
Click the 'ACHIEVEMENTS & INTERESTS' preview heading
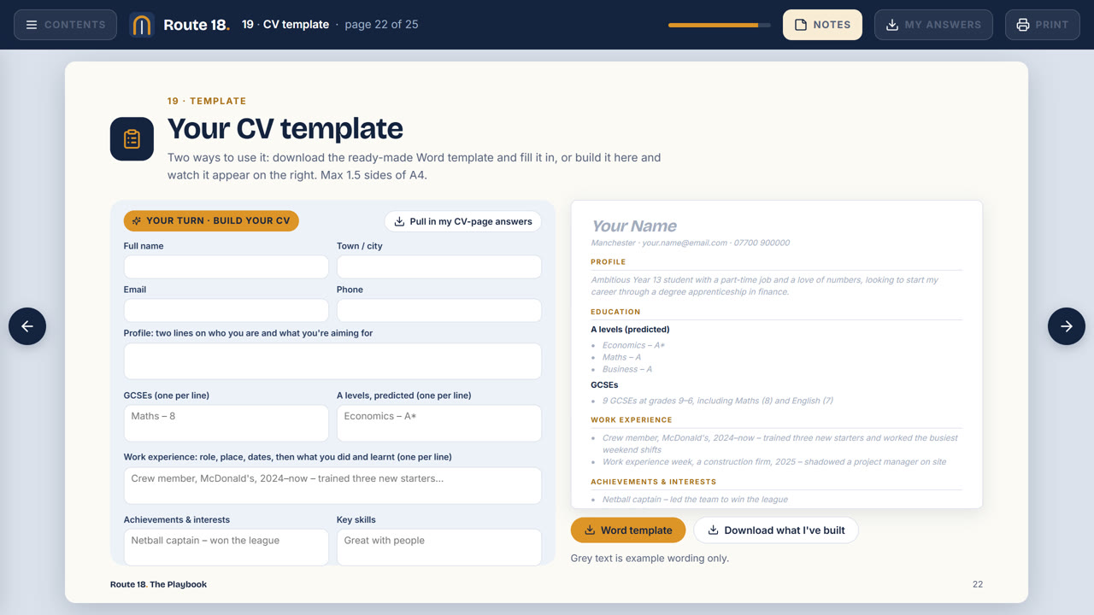tap(654, 482)
